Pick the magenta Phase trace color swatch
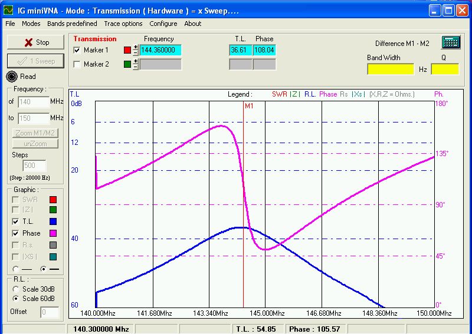This screenshot has width=472, height=334. pyautogui.click(x=53, y=233)
